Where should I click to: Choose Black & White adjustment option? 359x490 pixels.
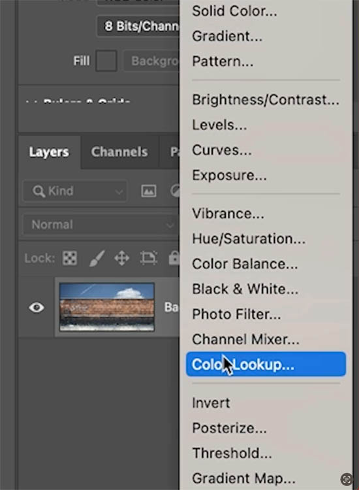point(245,289)
